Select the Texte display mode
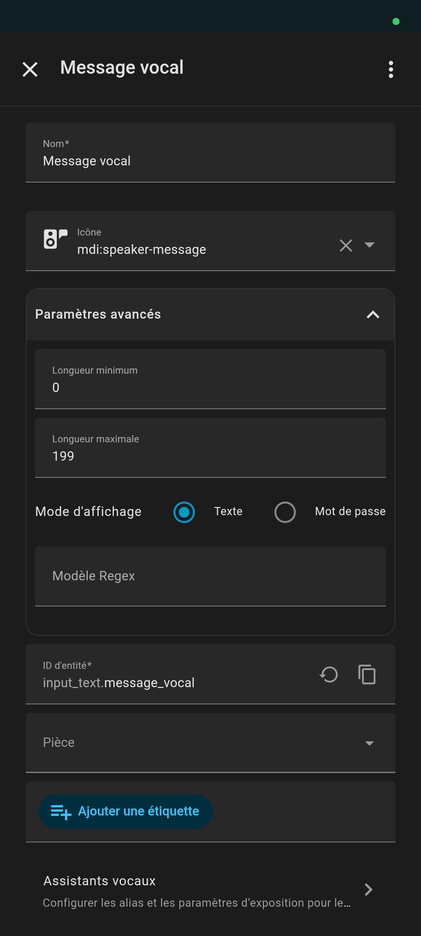 tap(184, 512)
